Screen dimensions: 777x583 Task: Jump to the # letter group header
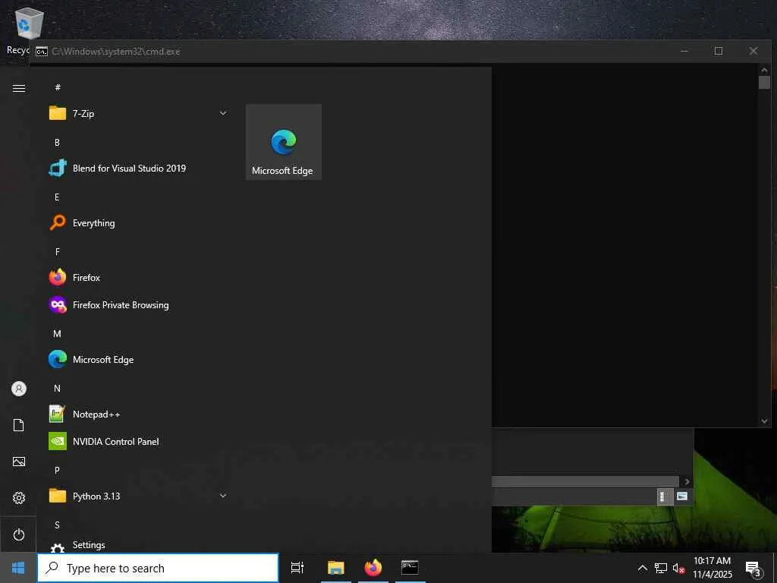pyautogui.click(x=58, y=87)
